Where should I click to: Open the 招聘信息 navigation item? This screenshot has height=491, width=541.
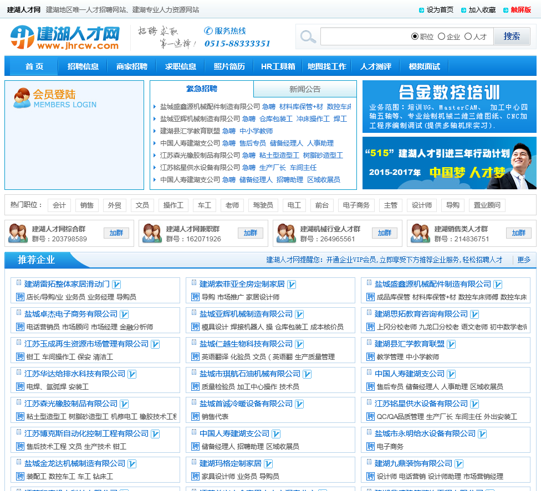tap(83, 66)
